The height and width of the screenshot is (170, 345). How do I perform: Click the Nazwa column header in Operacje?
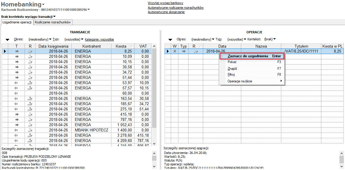pos(261,46)
